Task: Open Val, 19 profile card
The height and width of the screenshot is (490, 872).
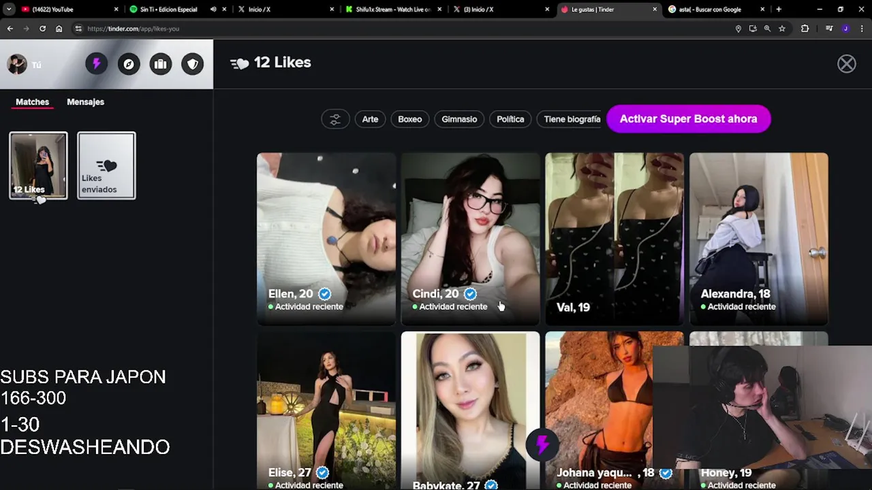Action: point(614,239)
